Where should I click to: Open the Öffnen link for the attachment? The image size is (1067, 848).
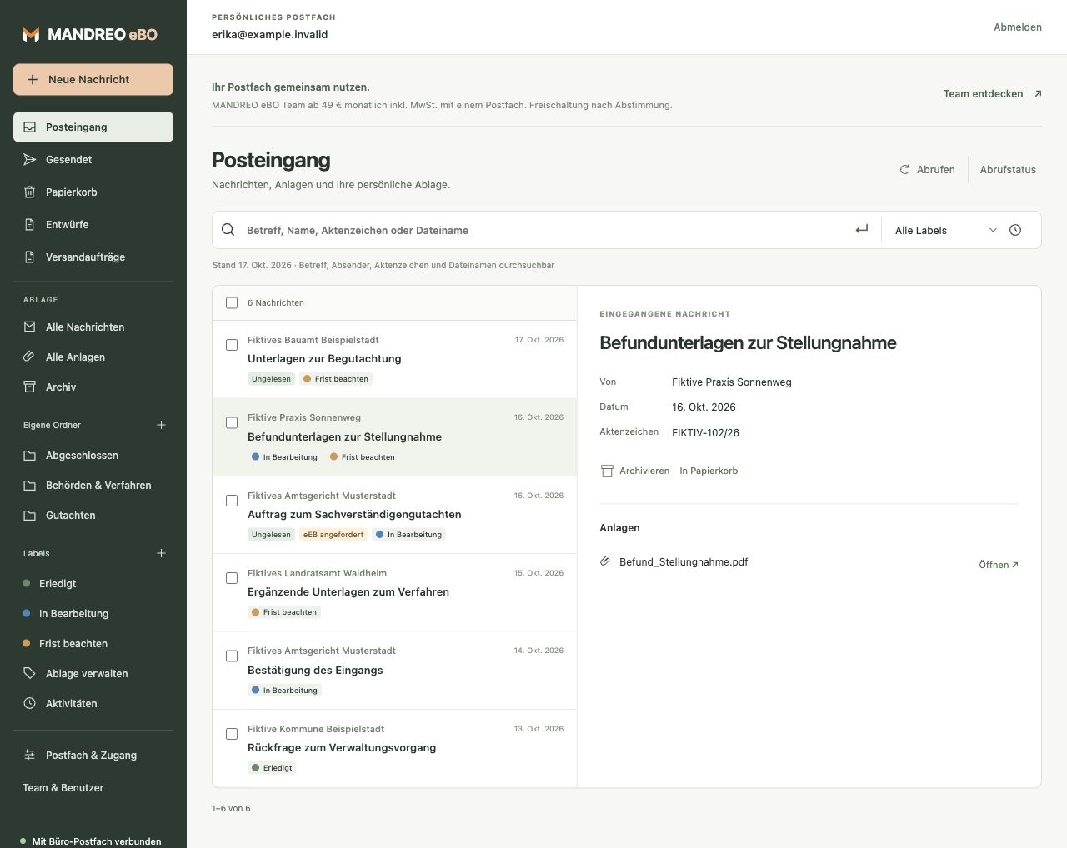pos(999,565)
